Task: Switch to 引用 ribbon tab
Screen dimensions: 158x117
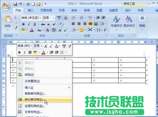Action: pos(62,10)
